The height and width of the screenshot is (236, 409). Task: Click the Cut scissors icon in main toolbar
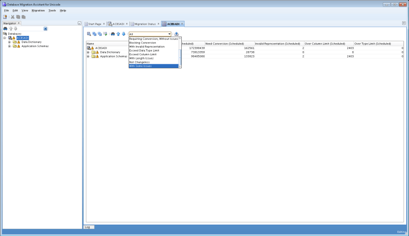point(13,17)
